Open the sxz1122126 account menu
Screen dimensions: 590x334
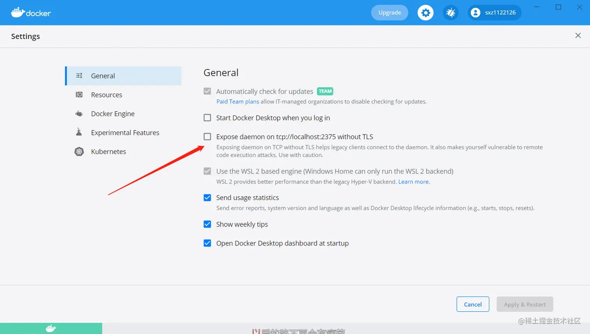click(494, 12)
